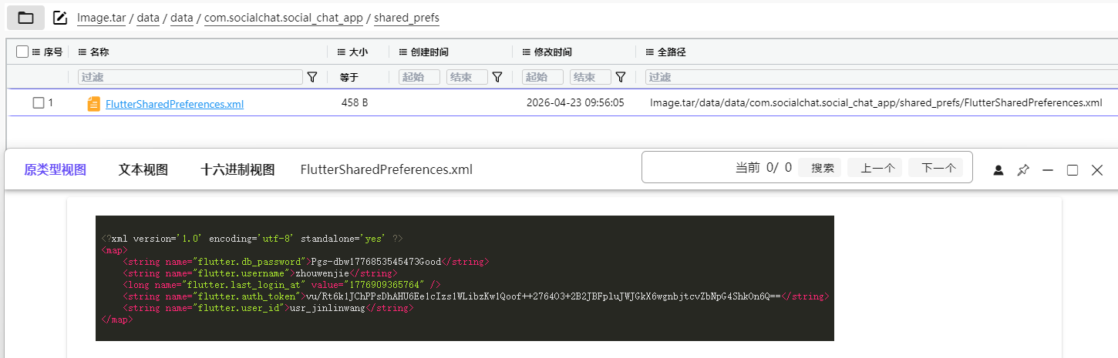Select the flutter.auth_token line
The width and height of the screenshot is (1118, 358).
pos(476,296)
